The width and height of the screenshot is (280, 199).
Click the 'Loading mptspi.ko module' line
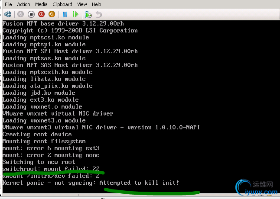[x=44, y=45]
